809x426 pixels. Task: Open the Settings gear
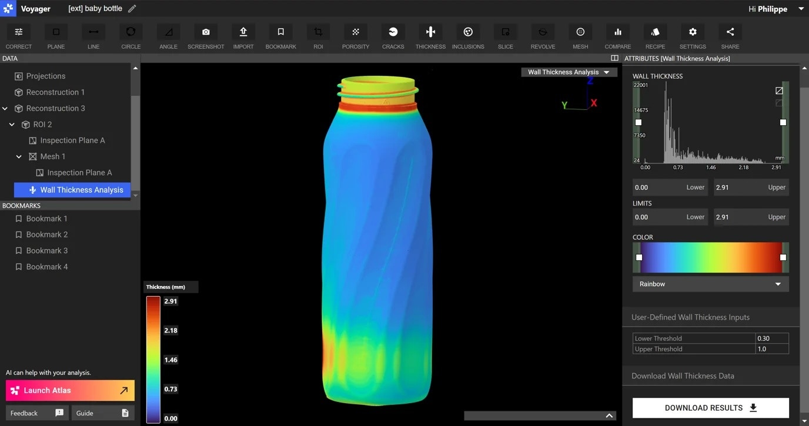(x=693, y=37)
